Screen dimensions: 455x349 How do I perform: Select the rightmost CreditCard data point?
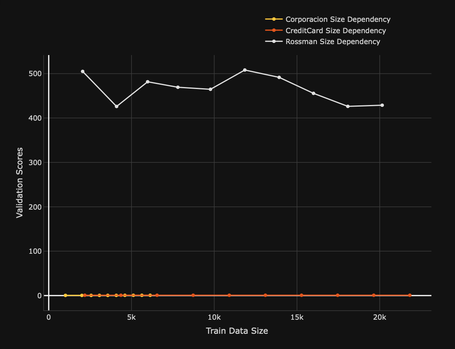tap(409, 295)
